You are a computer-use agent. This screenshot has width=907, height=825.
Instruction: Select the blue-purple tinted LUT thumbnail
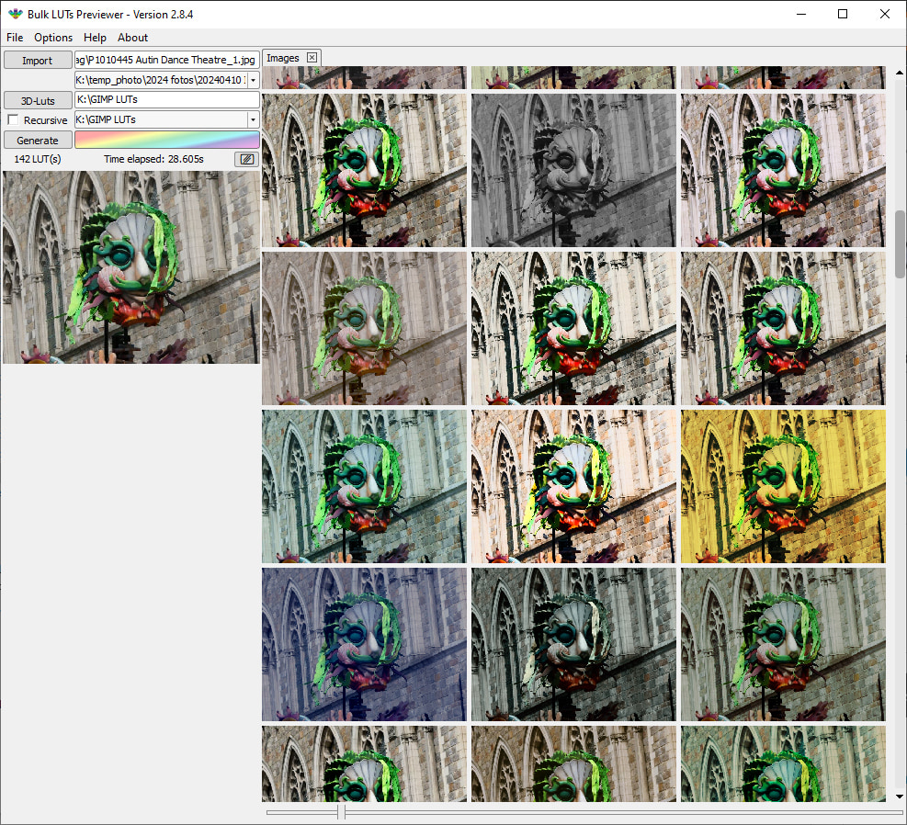coord(364,644)
